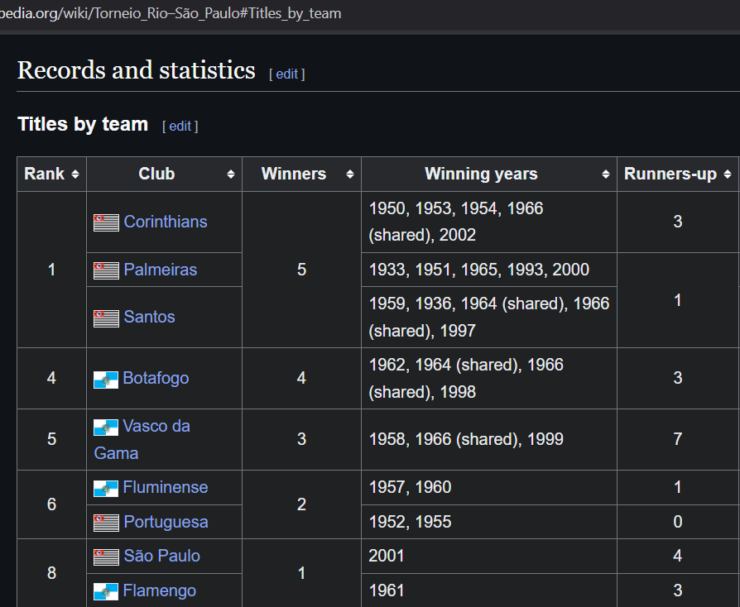The image size is (740, 607).
Task: Click Flamengo's runners-up value 3
Action: 678,590
